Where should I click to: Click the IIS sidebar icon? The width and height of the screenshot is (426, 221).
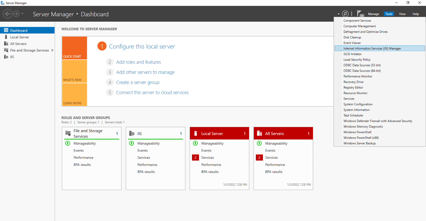click(6, 57)
